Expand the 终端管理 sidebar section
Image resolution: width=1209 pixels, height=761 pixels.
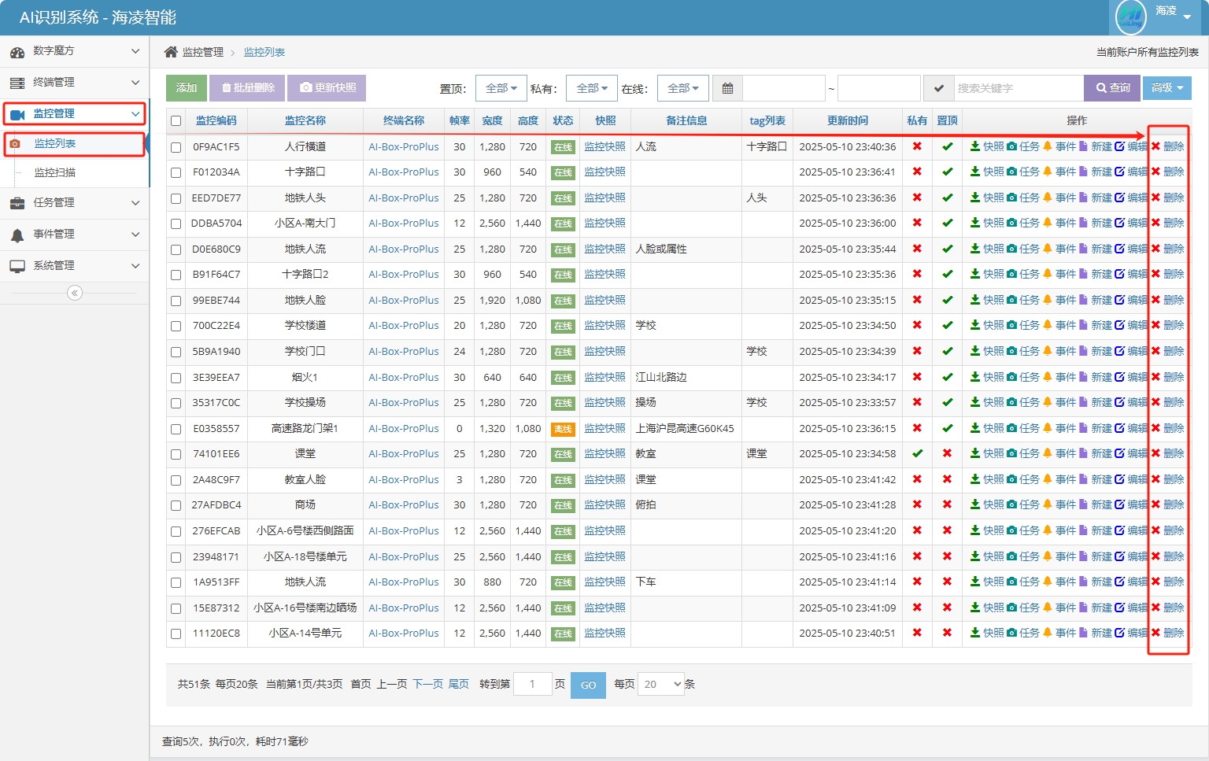(75, 83)
